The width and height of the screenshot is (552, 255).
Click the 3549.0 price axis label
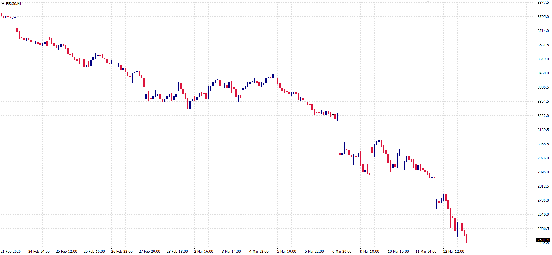pos(543,59)
